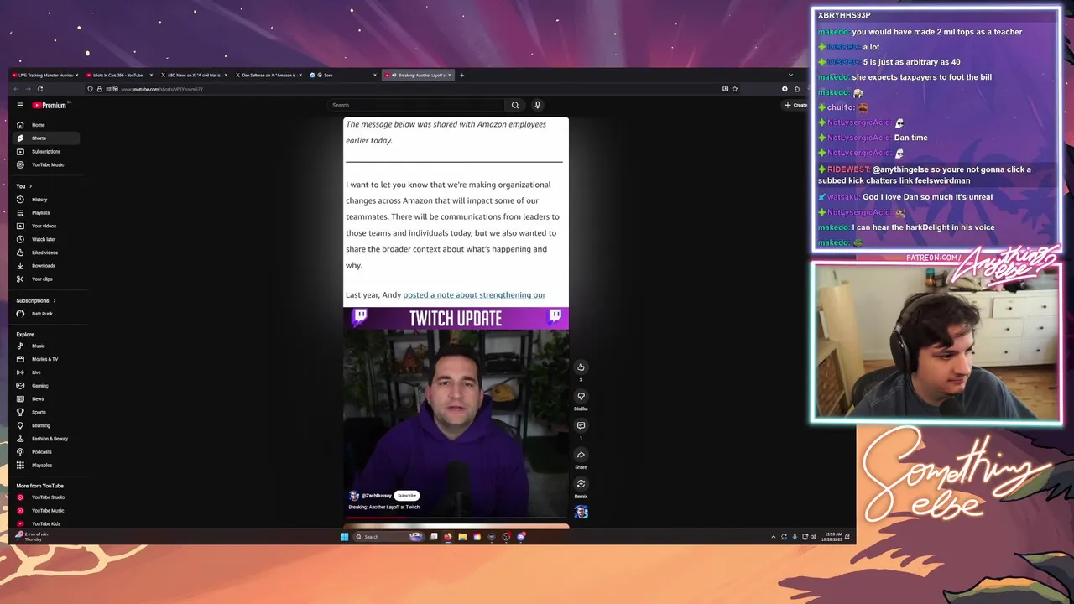Open History in the sidebar
Image resolution: width=1074 pixels, height=604 pixels.
46,200
